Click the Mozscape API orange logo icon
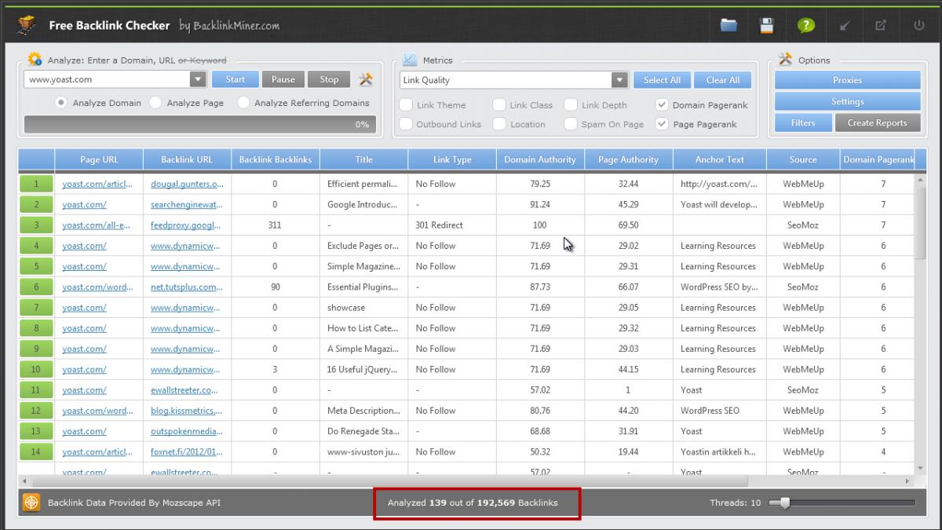 click(x=31, y=503)
